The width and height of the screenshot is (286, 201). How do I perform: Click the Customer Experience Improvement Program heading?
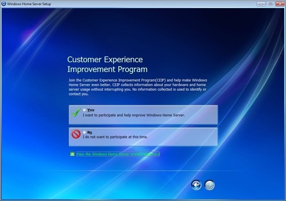click(x=107, y=64)
